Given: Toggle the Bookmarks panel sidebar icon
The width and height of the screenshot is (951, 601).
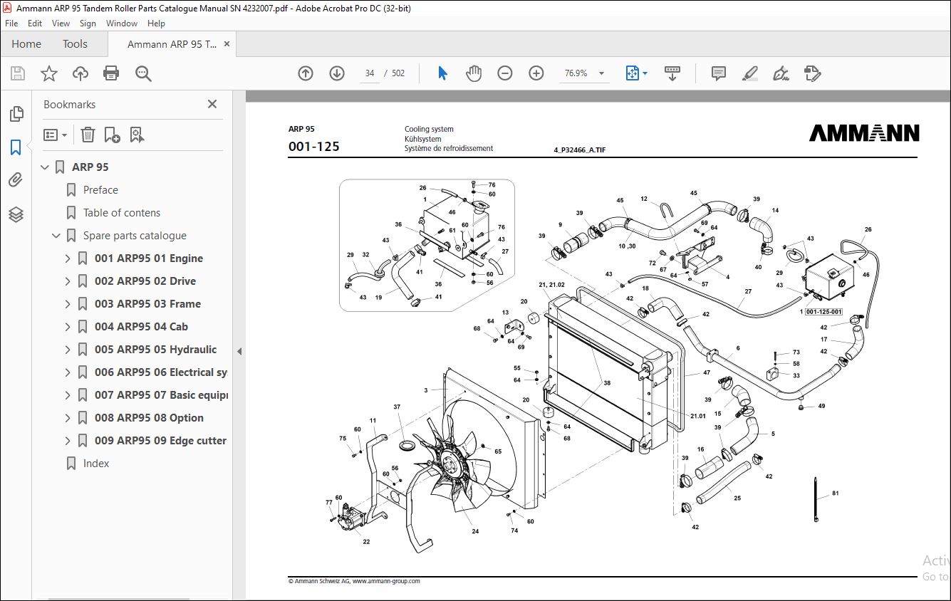Looking at the screenshot, I should 16,147.
